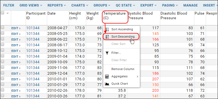The width and height of the screenshot is (218, 99).
Task: Click the FILTER button in toolbar
Action: click(x=9, y=5)
